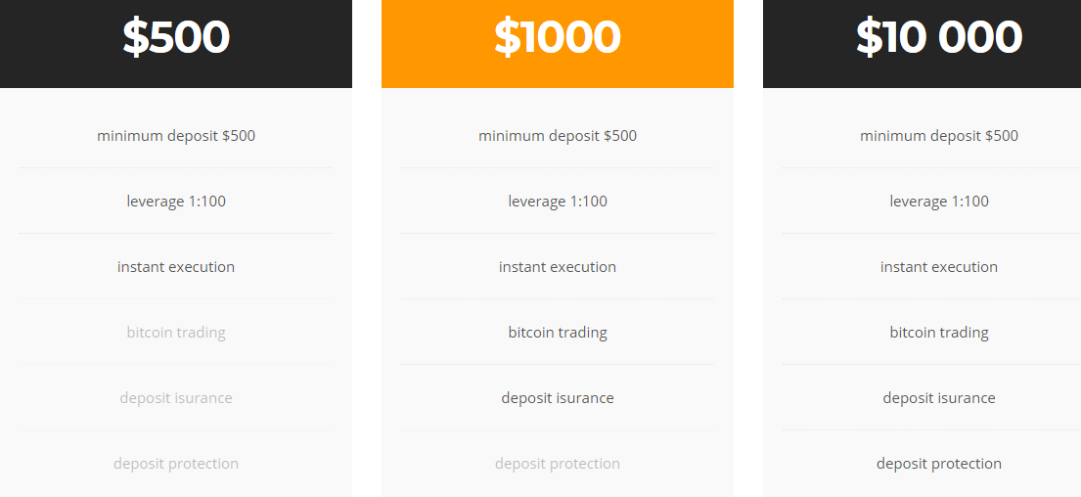Click deposit isurance in $1000 plan
Screen dimensions: 1081x497
tap(557, 398)
